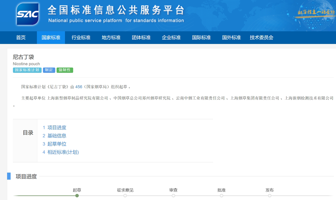Jump to 2 基础信息 section

pyautogui.click(x=54, y=136)
